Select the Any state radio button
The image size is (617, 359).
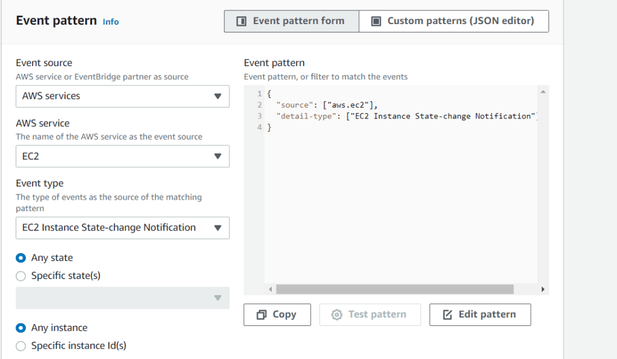coord(21,258)
